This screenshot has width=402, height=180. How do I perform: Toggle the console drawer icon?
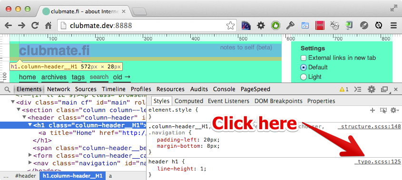coord(358,89)
